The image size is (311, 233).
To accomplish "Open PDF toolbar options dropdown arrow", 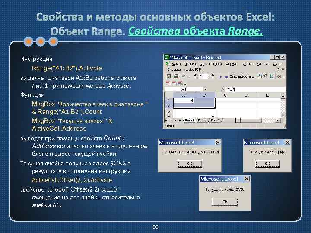I will pyautogui.click(x=185, y=84).
